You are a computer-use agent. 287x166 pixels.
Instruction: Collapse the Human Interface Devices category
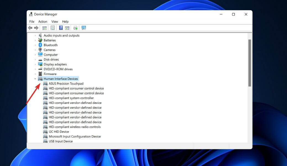[x=35, y=79]
